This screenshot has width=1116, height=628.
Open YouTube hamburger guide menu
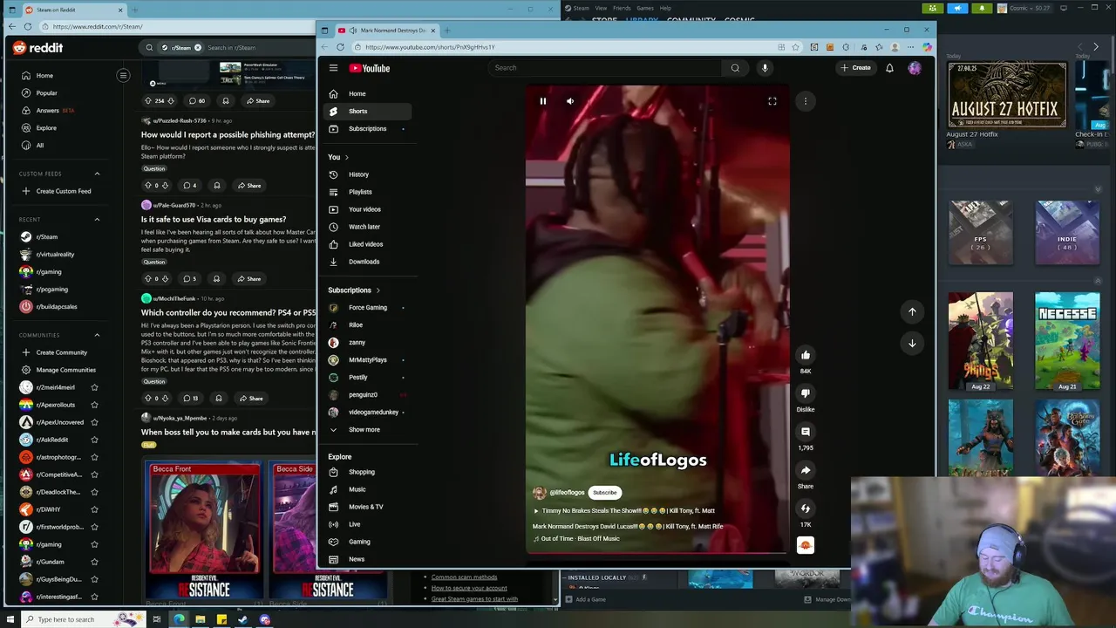(x=333, y=68)
